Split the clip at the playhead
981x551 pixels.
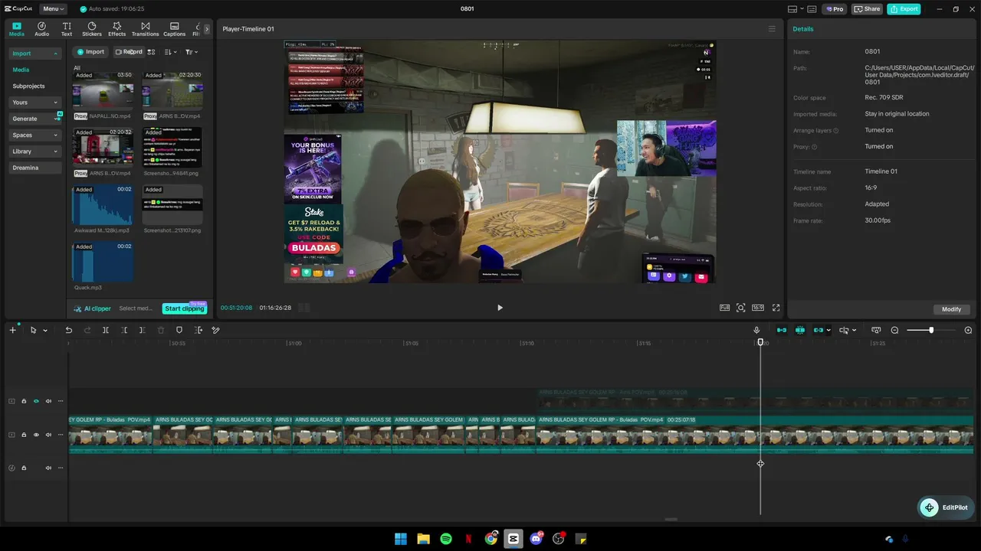pyautogui.click(x=106, y=330)
